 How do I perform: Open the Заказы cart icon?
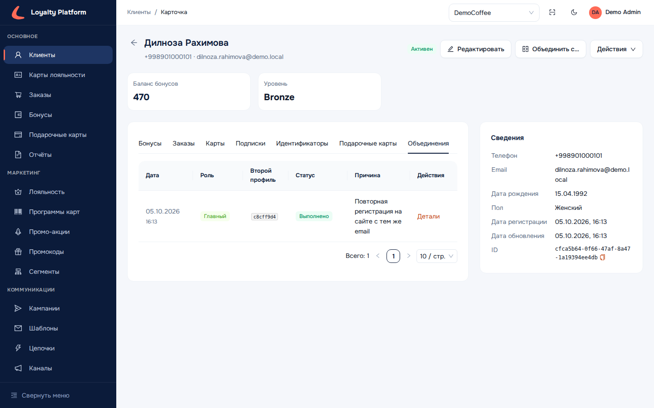[18, 95]
